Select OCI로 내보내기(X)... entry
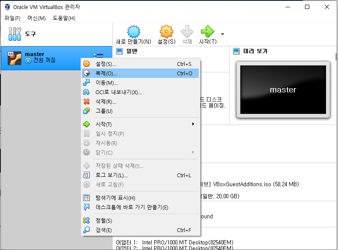338x250 pixels. [x=141, y=92]
